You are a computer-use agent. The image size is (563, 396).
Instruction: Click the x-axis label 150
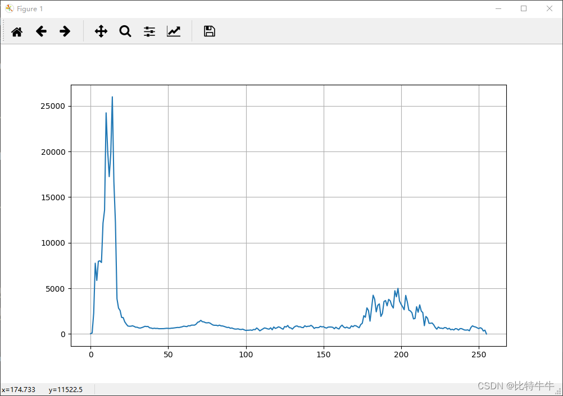click(x=324, y=355)
